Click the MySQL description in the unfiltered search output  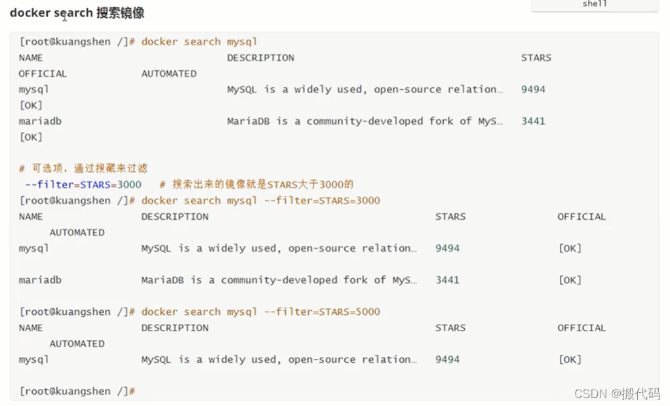365,90
